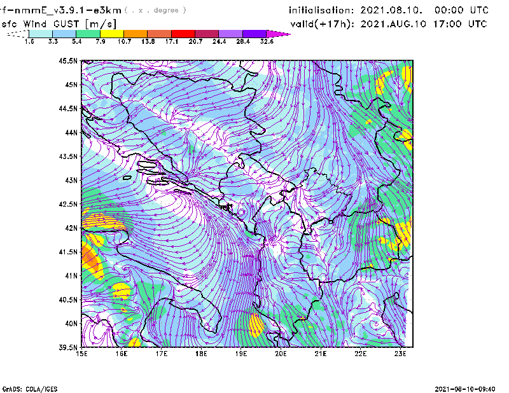Click the magenta arrow legend tip
Viewport: 509px width, 393px height.
(278, 34)
